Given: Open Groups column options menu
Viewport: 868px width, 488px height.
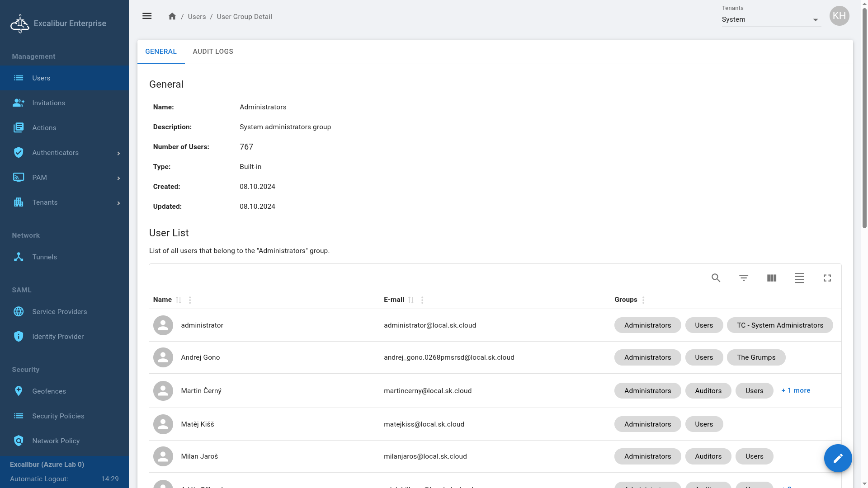Looking at the screenshot, I should (x=643, y=300).
